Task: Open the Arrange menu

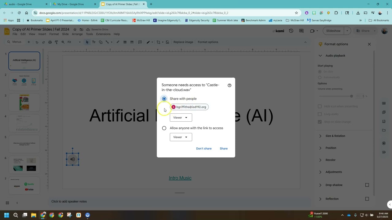Action: click(77, 34)
